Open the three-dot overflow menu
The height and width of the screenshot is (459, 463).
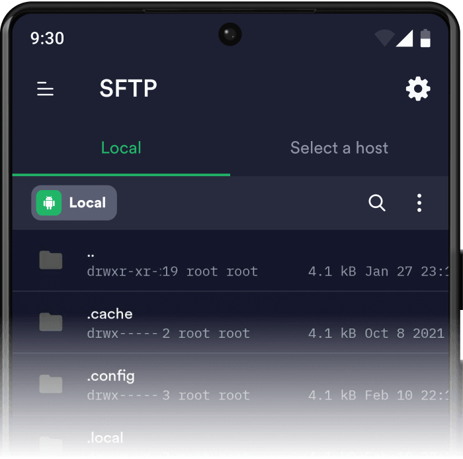click(419, 203)
